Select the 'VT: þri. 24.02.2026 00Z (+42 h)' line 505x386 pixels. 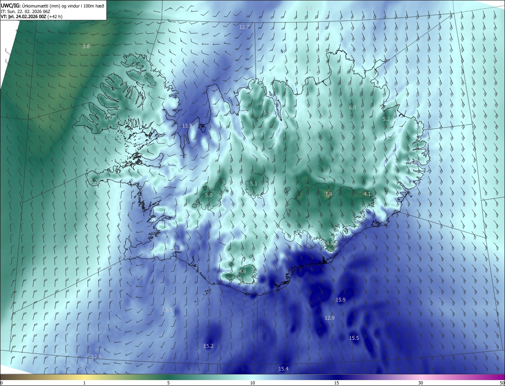tap(32, 17)
